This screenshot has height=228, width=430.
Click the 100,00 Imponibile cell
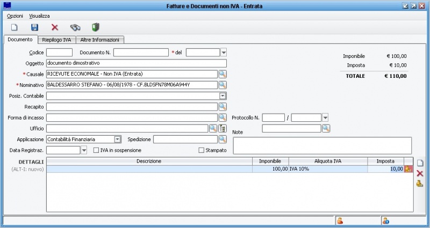[270, 169]
